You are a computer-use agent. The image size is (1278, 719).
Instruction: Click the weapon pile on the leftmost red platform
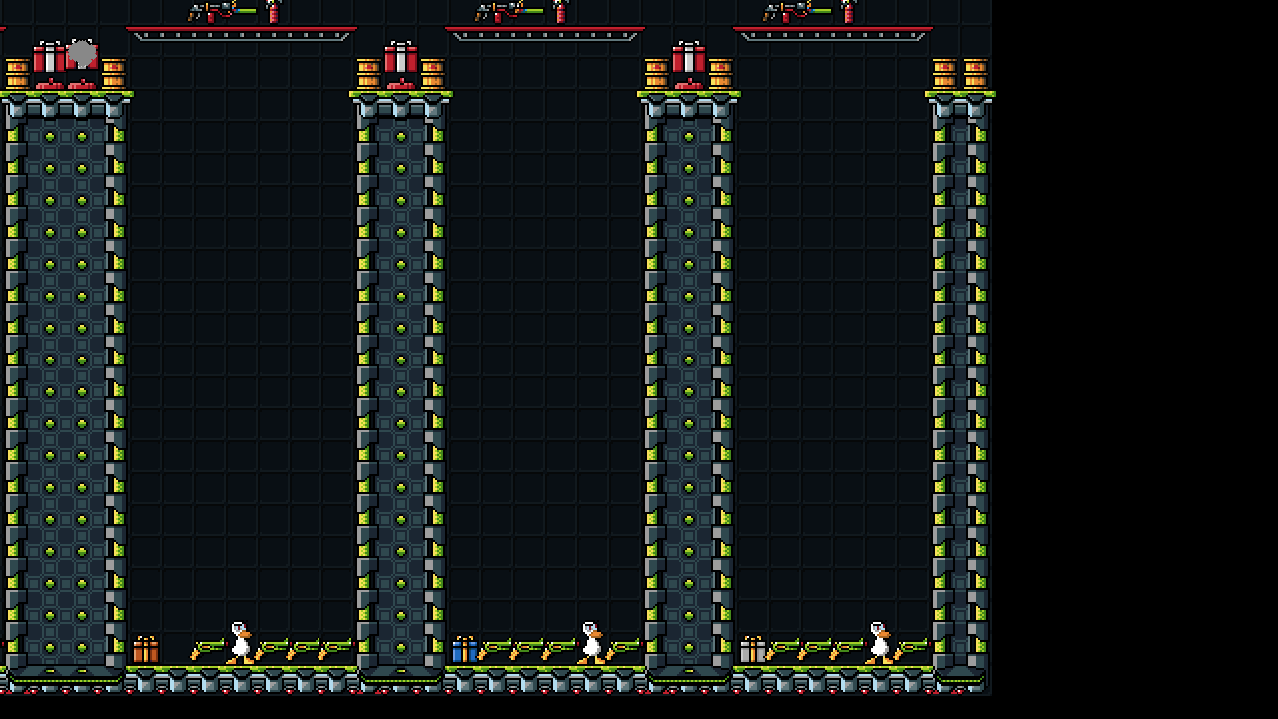(x=221, y=12)
